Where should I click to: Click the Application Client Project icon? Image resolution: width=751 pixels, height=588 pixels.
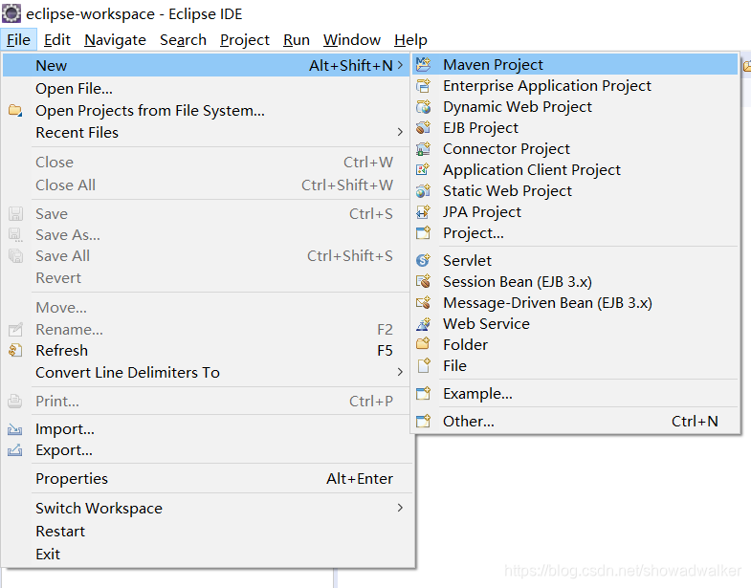[x=424, y=170]
